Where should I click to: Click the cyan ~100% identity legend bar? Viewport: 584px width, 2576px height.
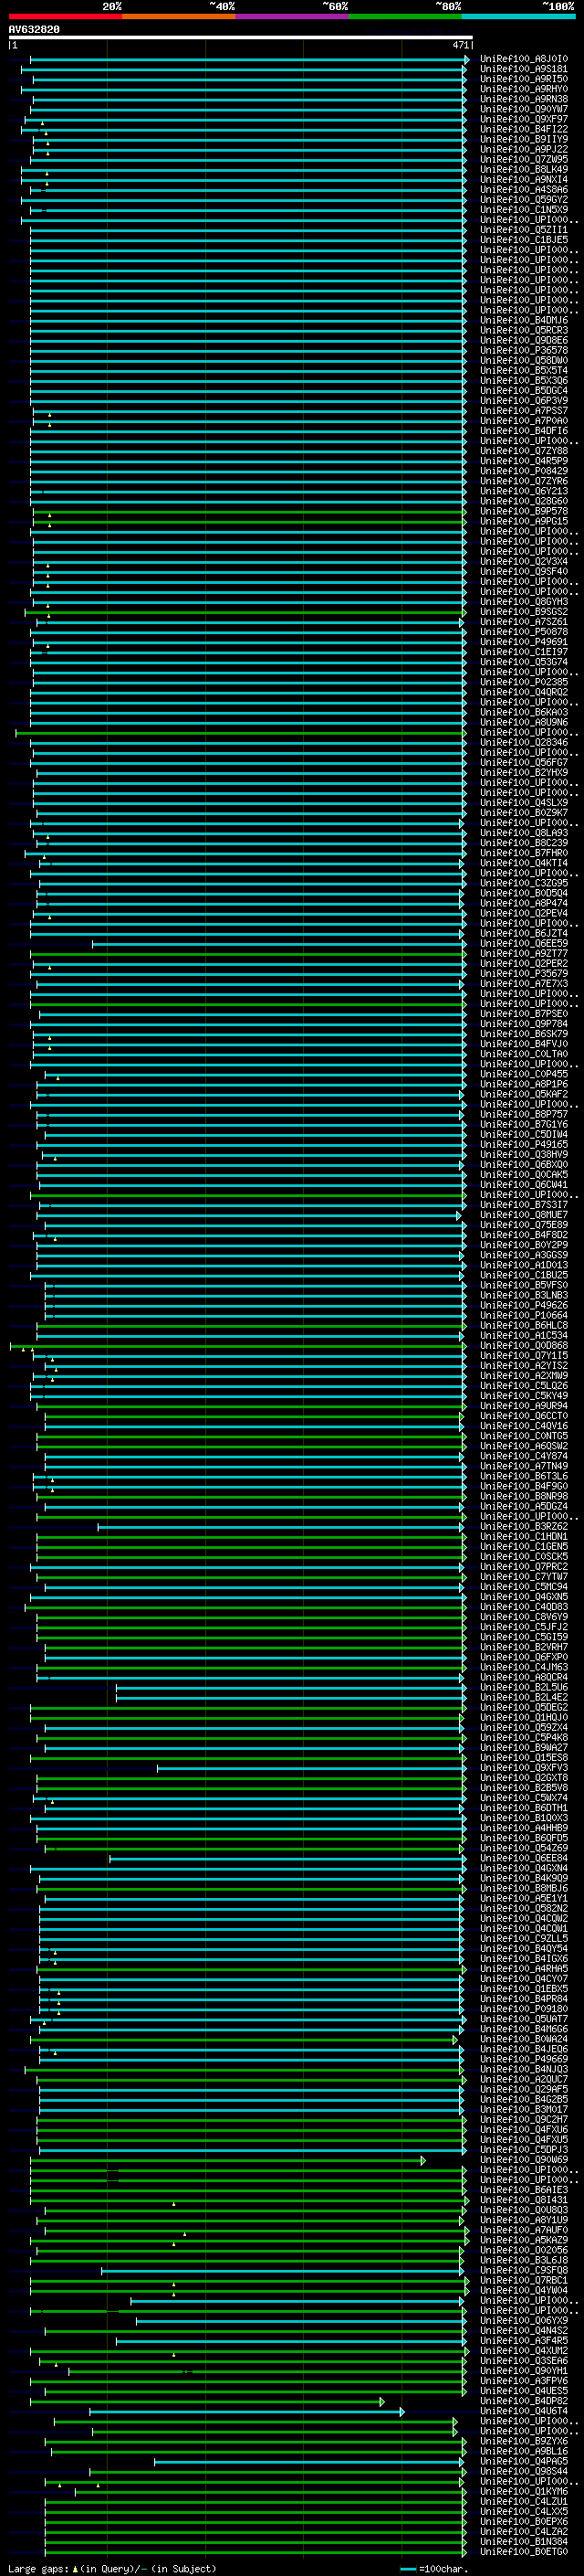pyautogui.click(x=518, y=16)
